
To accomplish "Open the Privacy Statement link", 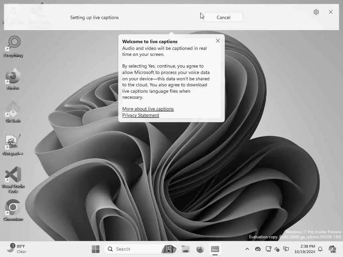I will tap(141, 115).
